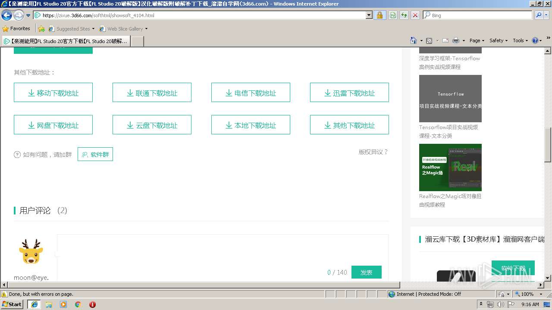
Task: Click Realflow之Magic场 tutorial link
Action: (450, 200)
